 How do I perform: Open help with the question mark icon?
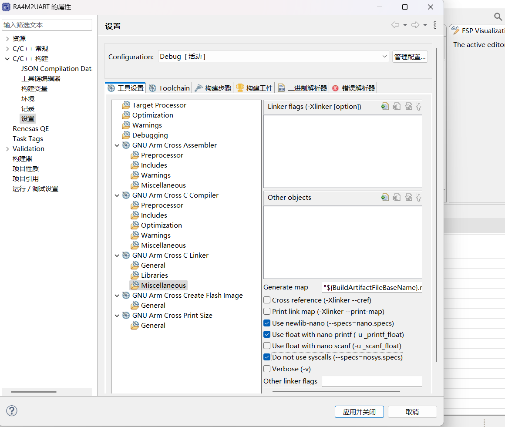click(12, 410)
